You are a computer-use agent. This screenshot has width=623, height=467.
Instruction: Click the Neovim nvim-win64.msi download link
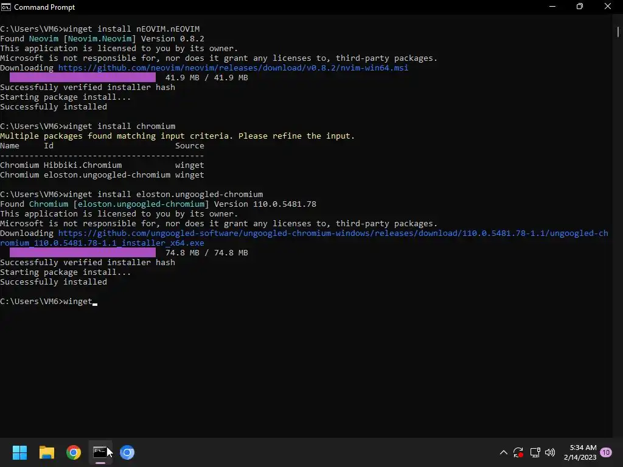click(233, 68)
